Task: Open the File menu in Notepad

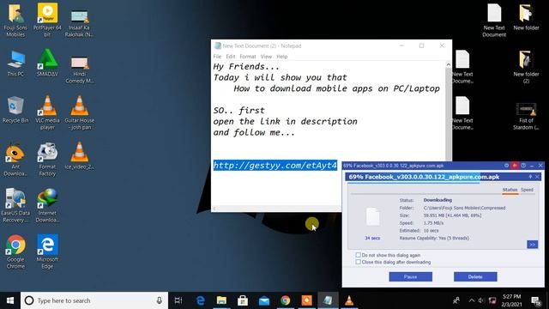Action: tap(217, 57)
